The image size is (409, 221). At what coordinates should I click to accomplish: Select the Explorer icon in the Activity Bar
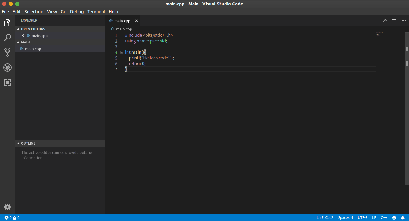(7, 23)
